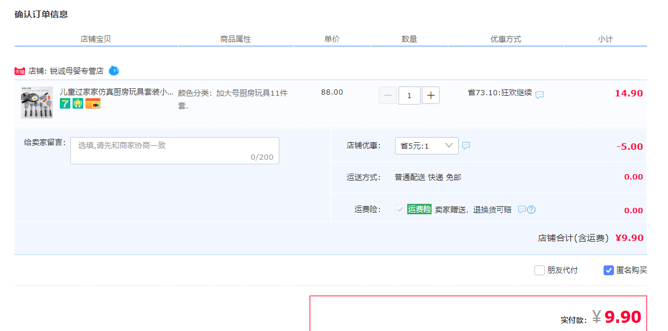Click the 单价 column header
This screenshot has width=668, height=331.
[332, 39]
